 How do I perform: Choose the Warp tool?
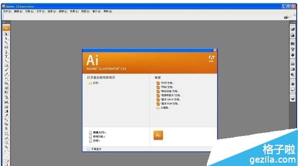tap(6, 88)
